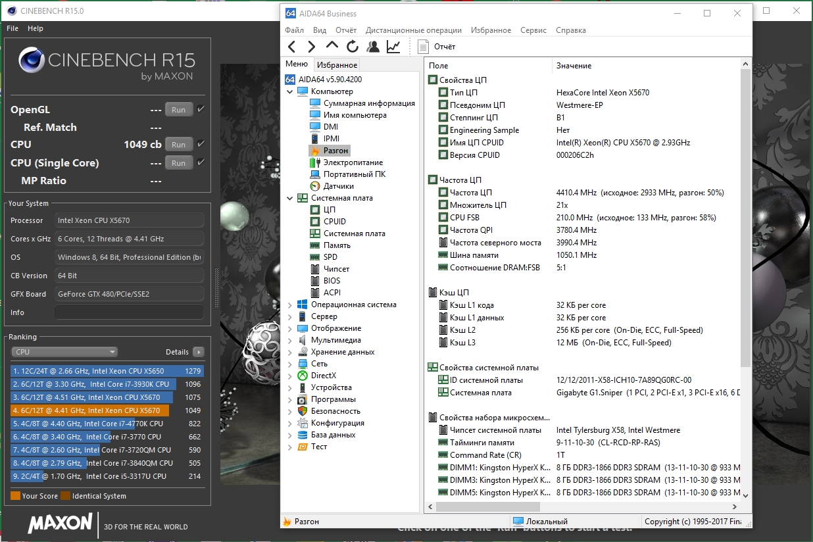This screenshot has width=813, height=542.
Task: Click the Отчёт report toolbar button
Action: coord(437,47)
